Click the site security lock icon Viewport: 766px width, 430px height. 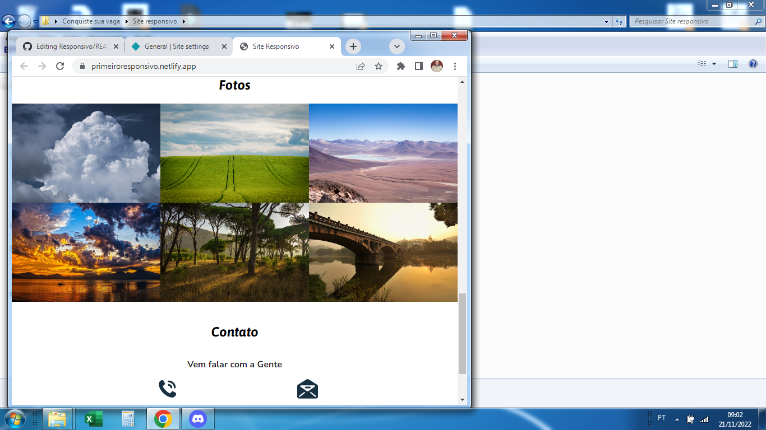click(x=82, y=66)
